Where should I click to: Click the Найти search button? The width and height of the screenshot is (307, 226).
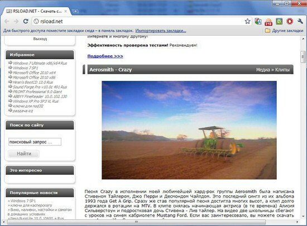point(24,153)
